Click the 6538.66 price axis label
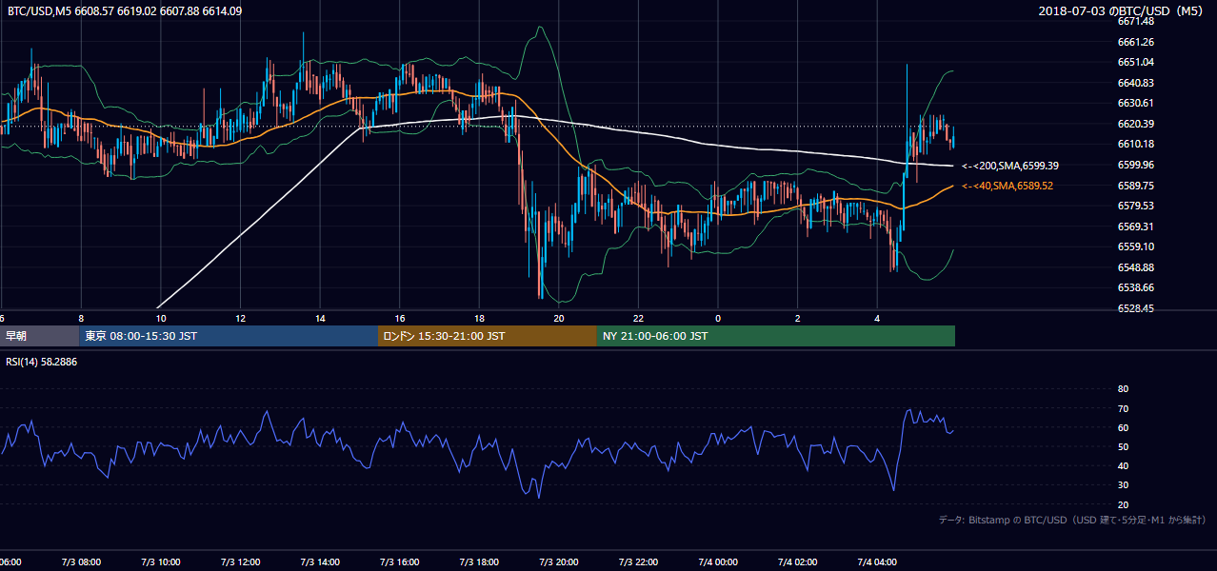This screenshot has height=571, width=1217. click(x=1136, y=287)
